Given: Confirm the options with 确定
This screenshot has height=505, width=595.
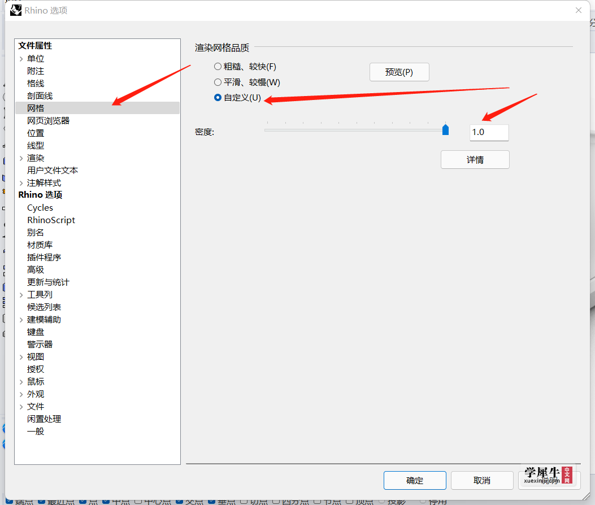Looking at the screenshot, I should click(415, 480).
